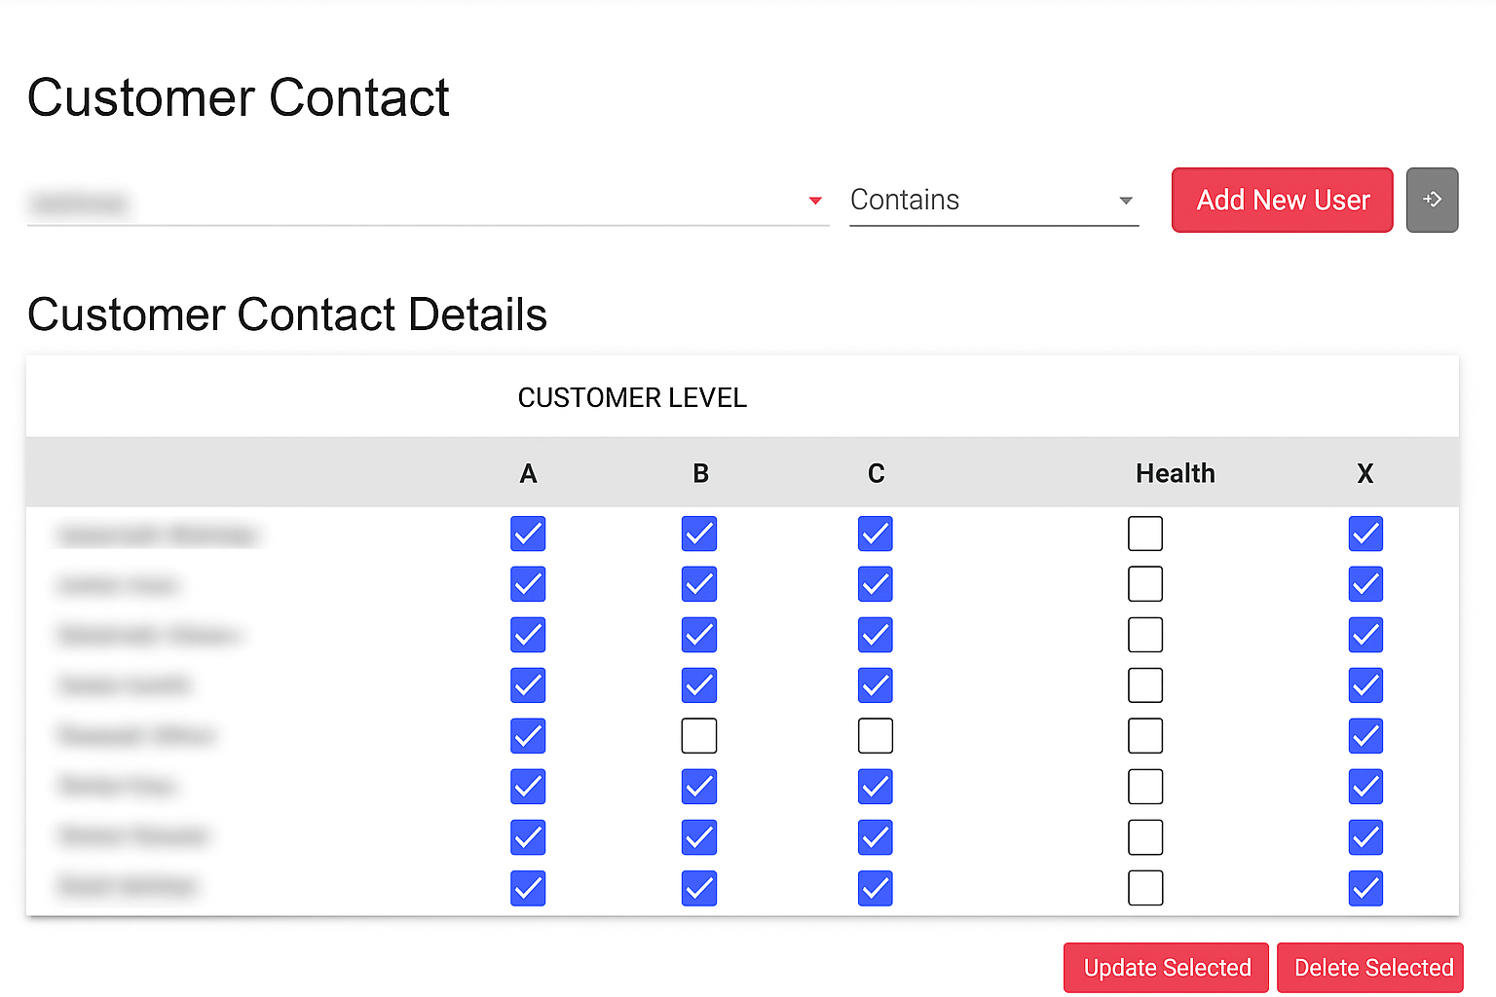The height and width of the screenshot is (997, 1496).
Task: Click the Add New User button
Action: point(1282,200)
